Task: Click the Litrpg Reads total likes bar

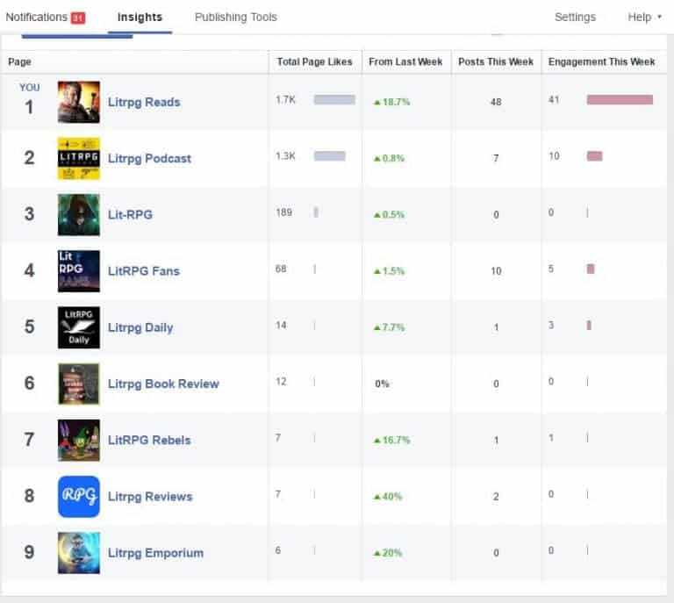Action: coord(334,100)
